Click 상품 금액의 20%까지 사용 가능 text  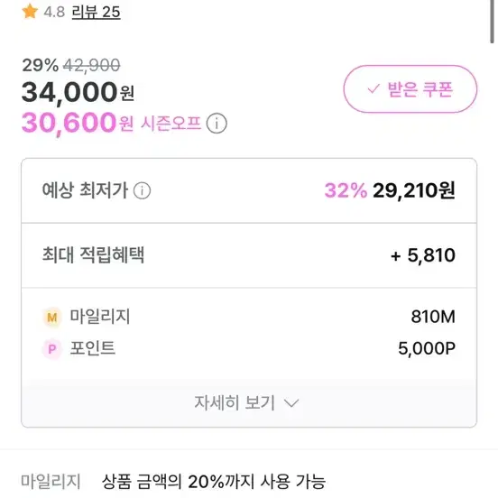click(214, 482)
